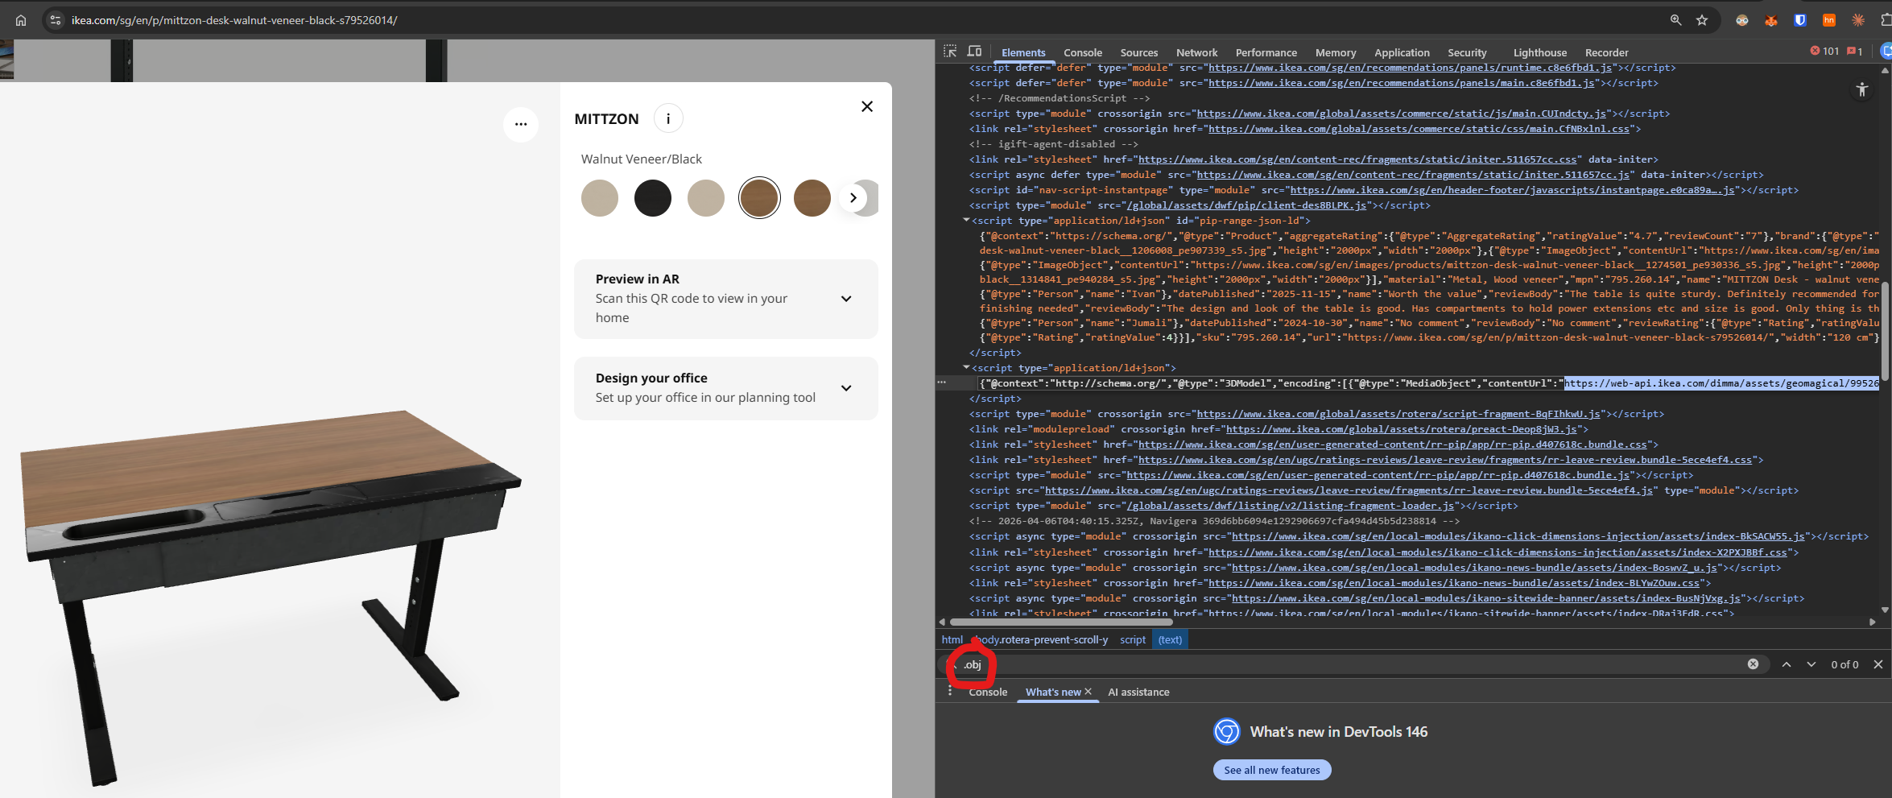Click the ellipsis beside the selected 3DModel row
The image size is (1892, 798).
942,382
